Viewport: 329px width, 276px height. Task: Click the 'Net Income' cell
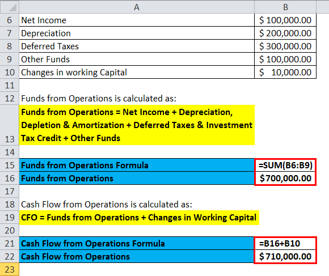click(x=137, y=20)
